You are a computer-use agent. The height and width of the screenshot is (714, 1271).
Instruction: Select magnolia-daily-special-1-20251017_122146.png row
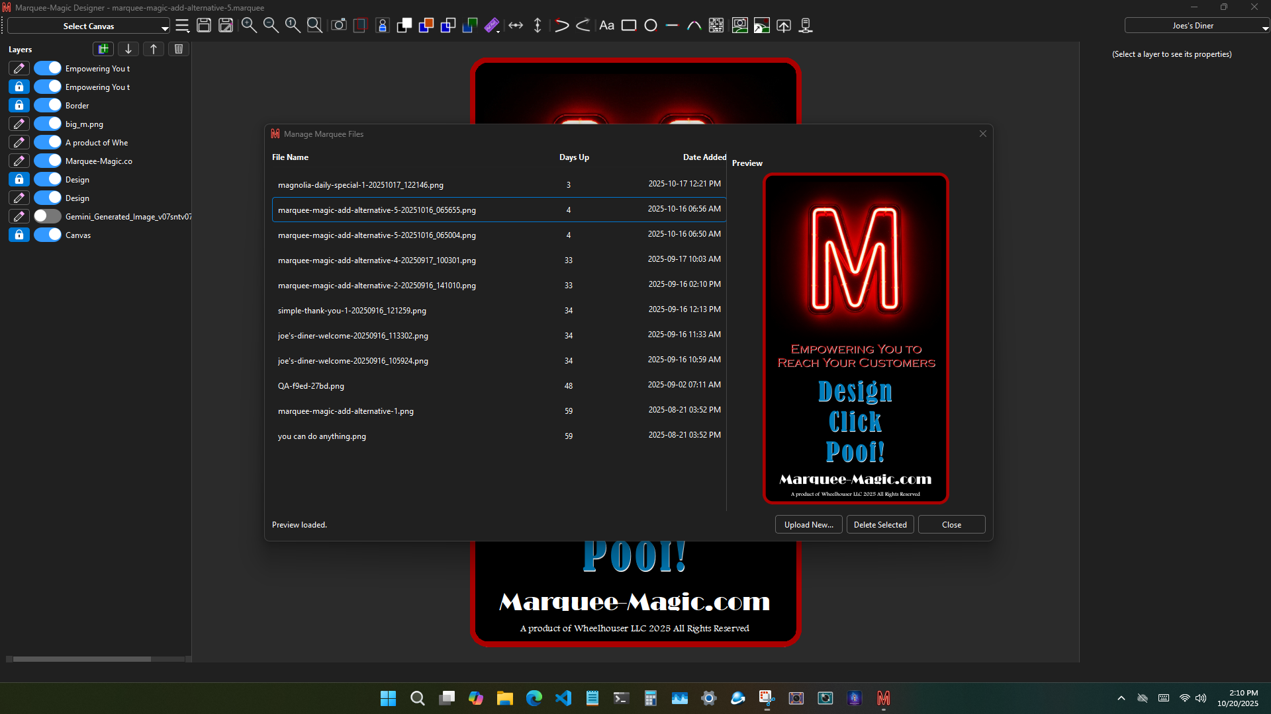[499, 184]
